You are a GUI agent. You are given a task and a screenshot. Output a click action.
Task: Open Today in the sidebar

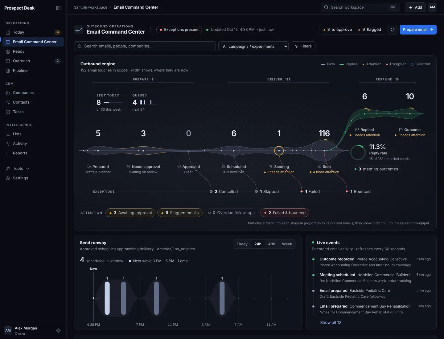[33, 32]
